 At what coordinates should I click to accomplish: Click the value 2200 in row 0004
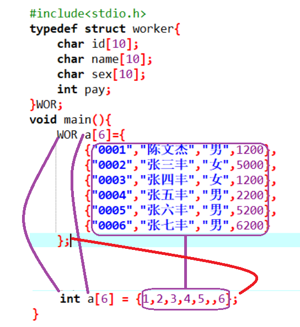coord(250,195)
